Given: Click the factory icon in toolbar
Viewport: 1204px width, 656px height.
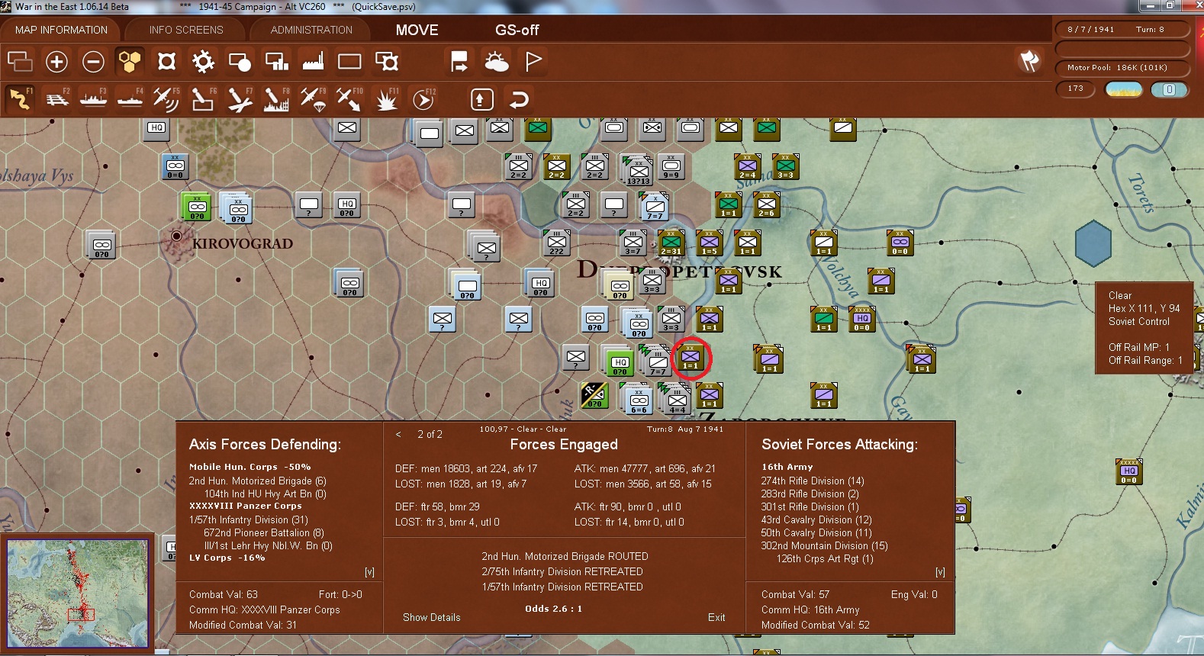Looking at the screenshot, I should click(x=313, y=61).
